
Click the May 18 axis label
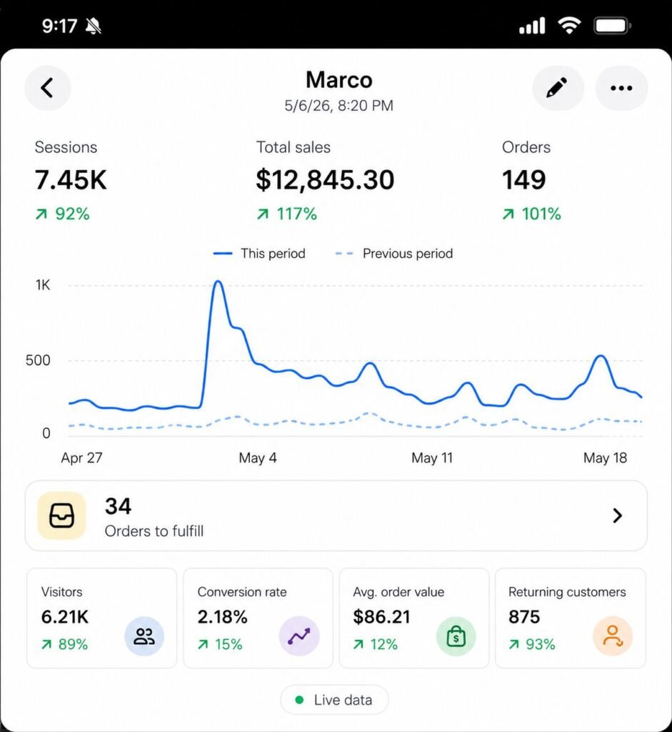(x=606, y=457)
